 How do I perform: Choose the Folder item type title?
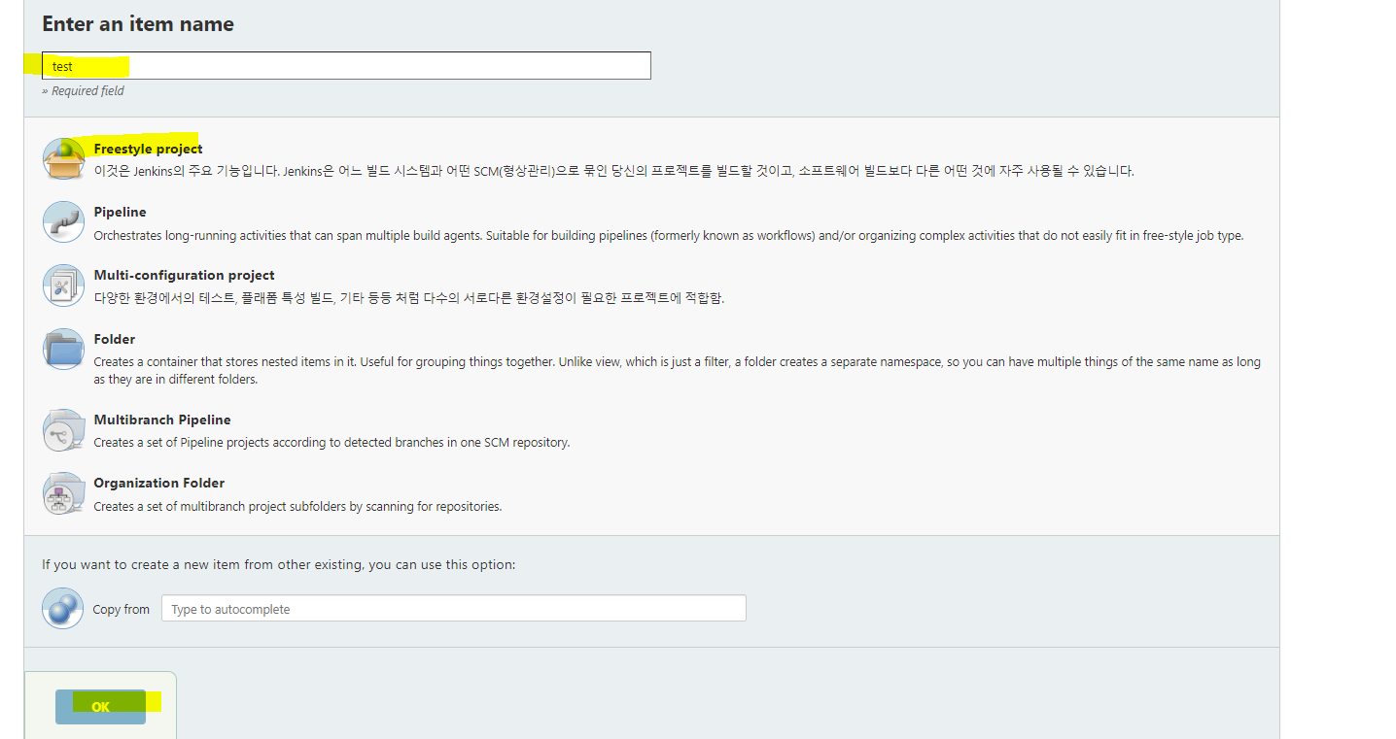[x=114, y=339]
